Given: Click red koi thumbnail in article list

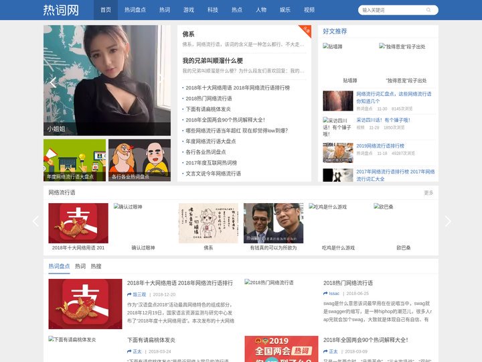Looking at the screenshot, I should pyautogui.click(x=85, y=304).
